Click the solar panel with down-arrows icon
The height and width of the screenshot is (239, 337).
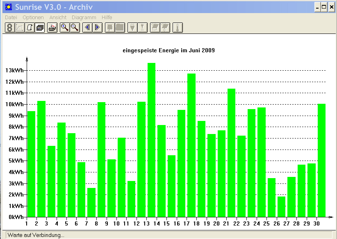click(165, 28)
